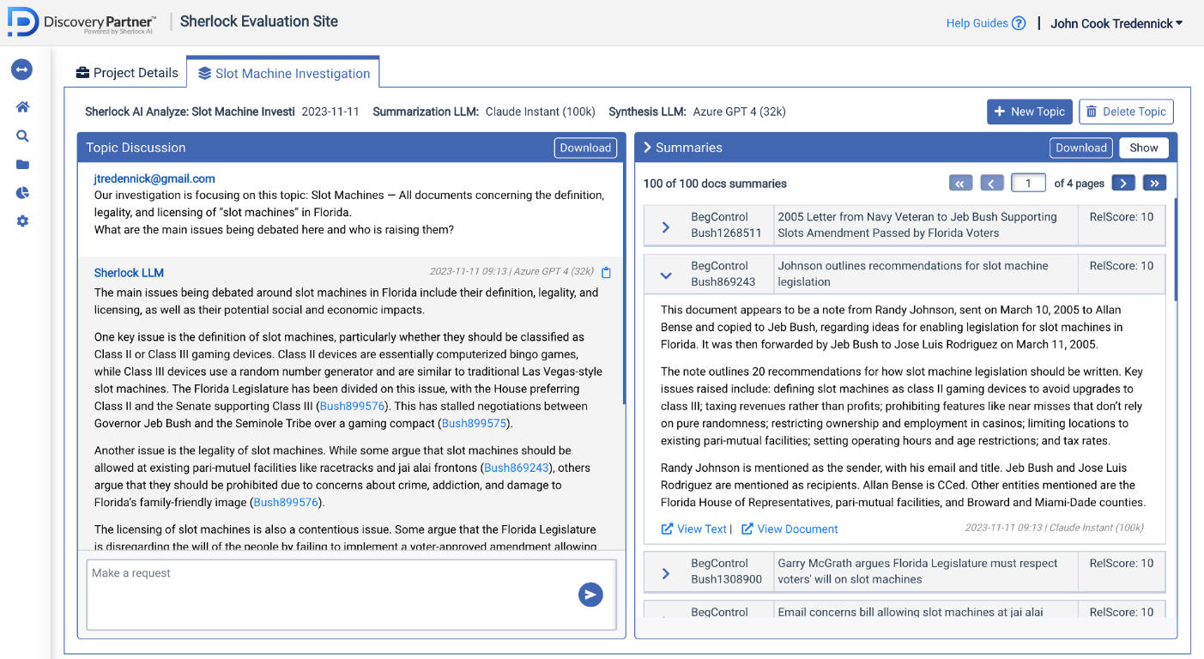Open the pie chart analytics icon
Screen dimensions: 1204x659
[x=22, y=193]
